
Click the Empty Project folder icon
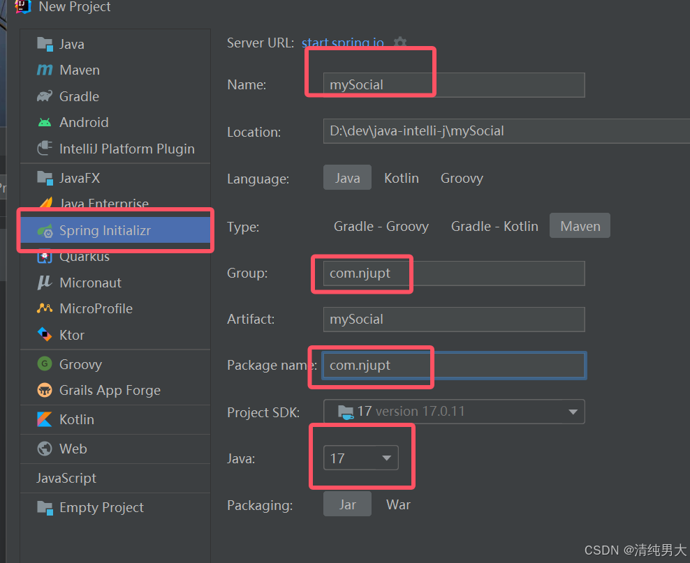pyautogui.click(x=45, y=508)
